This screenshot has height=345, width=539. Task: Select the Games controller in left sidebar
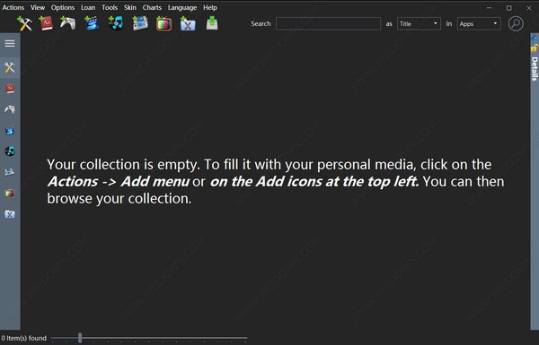click(10, 109)
